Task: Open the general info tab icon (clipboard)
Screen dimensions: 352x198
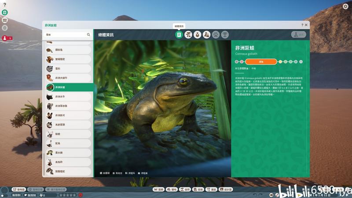Action: pyautogui.click(x=179, y=35)
